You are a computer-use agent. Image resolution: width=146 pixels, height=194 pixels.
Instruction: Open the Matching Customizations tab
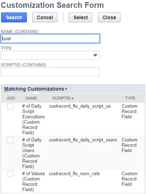point(35,89)
